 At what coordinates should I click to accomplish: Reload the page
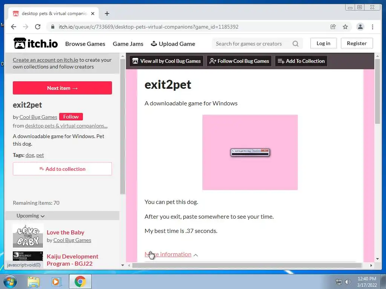[x=38, y=27]
